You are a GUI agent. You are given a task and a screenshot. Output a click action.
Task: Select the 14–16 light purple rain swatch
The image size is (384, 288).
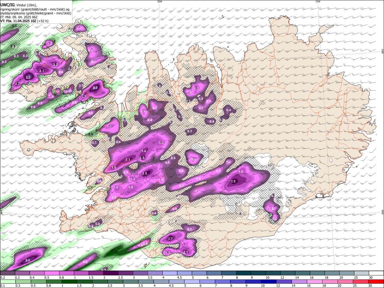click(x=299, y=282)
